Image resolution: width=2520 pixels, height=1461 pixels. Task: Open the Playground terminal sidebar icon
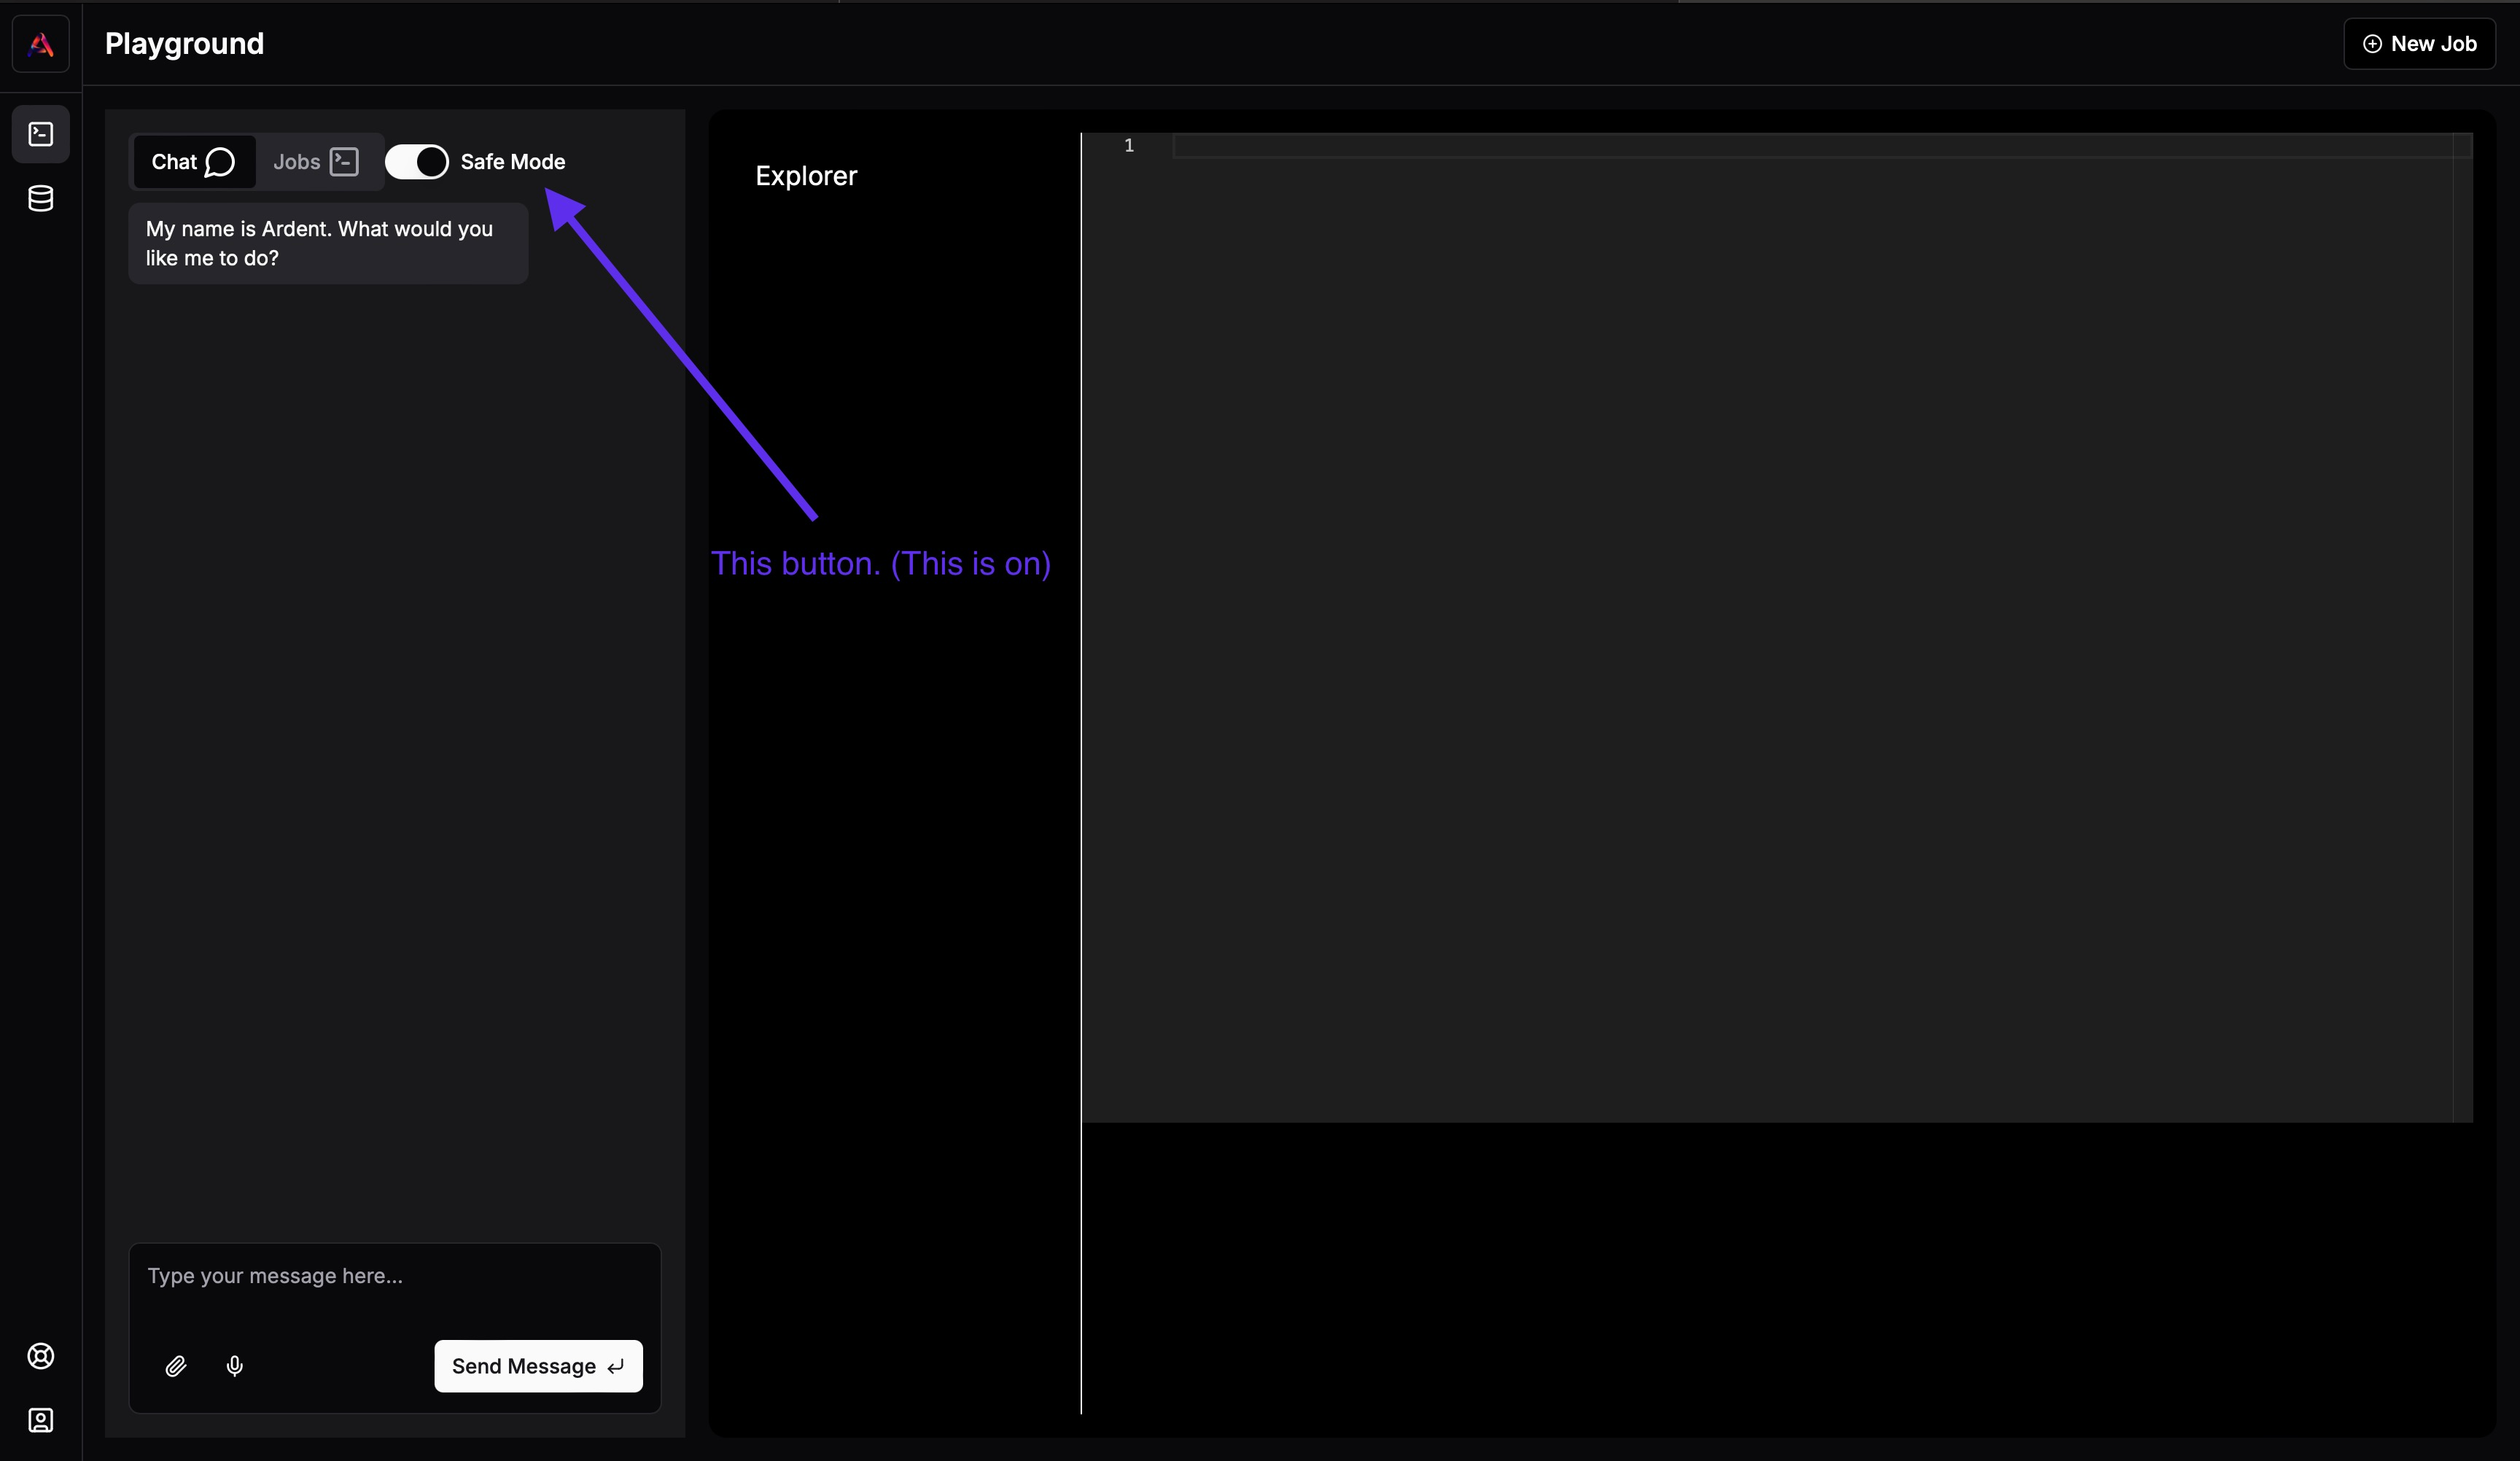41,134
